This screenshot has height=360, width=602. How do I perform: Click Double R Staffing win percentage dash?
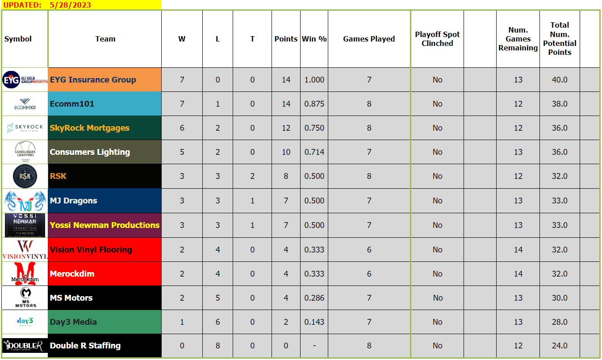pos(314,346)
